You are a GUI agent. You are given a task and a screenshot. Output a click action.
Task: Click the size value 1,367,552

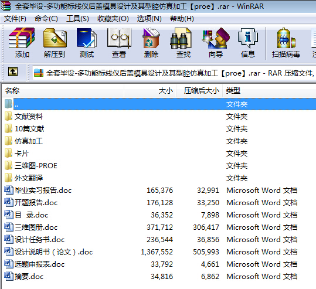(x=157, y=251)
